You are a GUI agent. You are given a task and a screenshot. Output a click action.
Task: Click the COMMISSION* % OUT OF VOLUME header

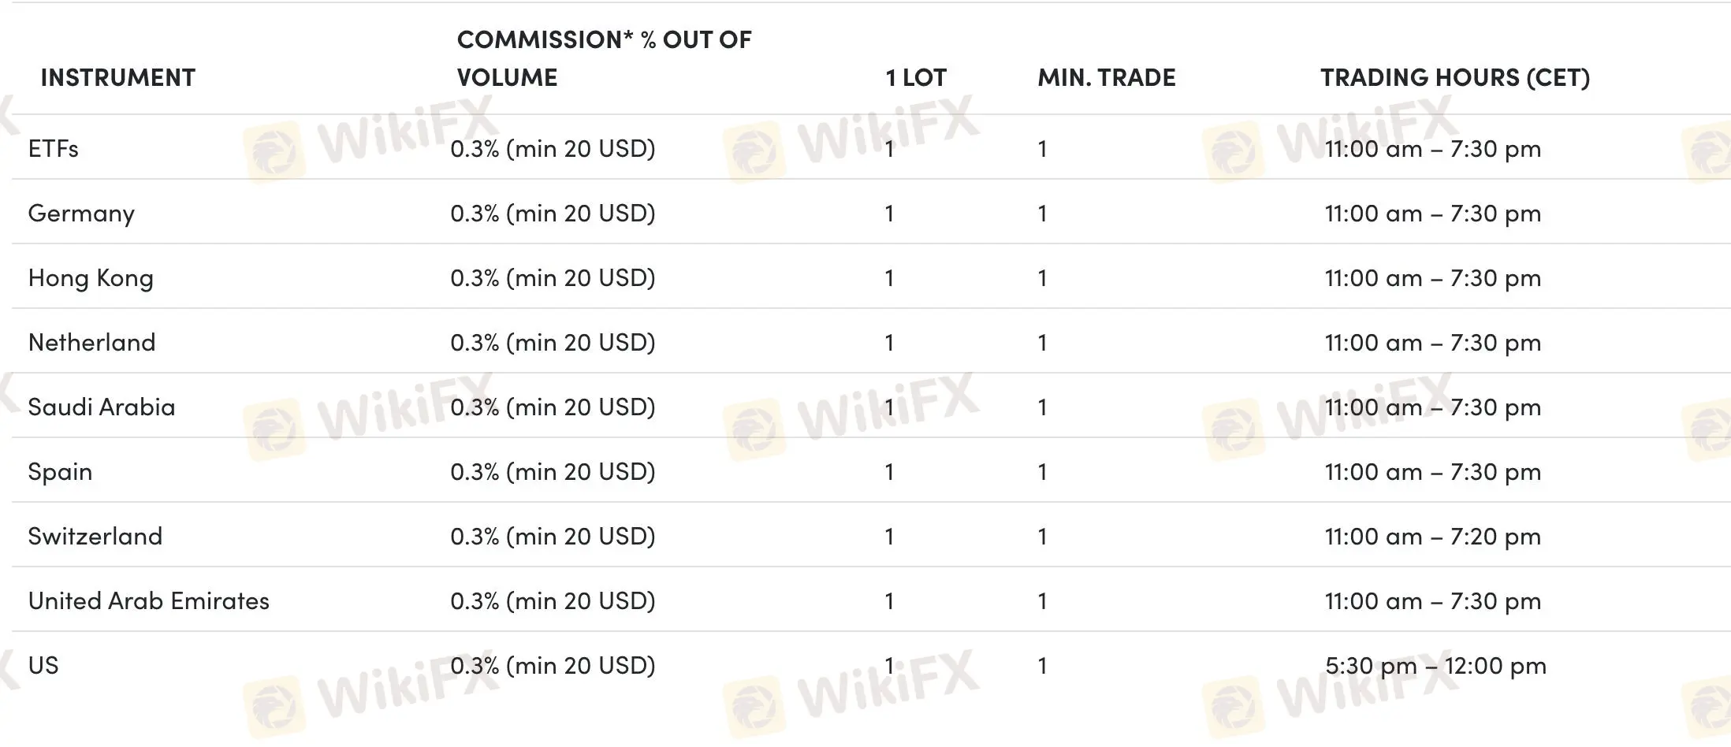pyautogui.click(x=604, y=58)
